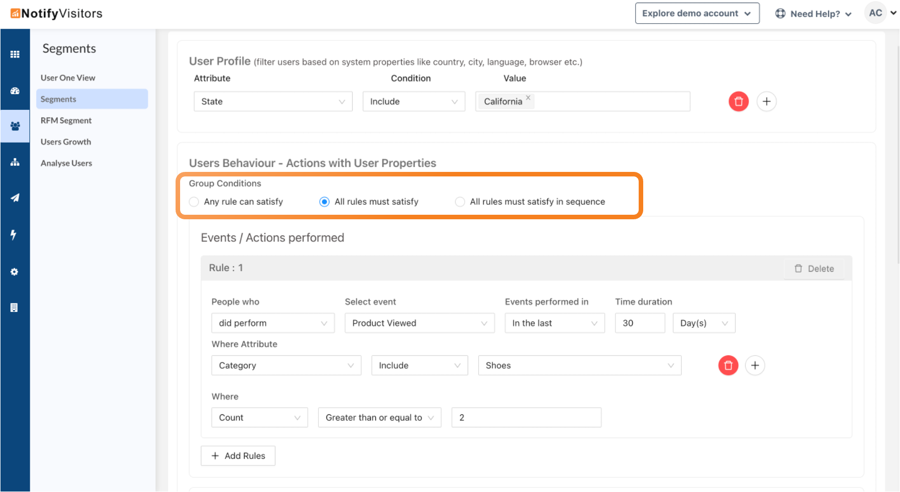
Task: Open the gear settings icon in sidebar
Action: [x=14, y=272]
